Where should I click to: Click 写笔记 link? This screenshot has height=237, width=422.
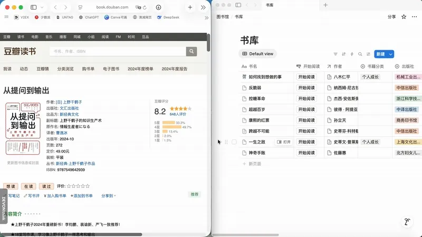[x=14, y=196]
